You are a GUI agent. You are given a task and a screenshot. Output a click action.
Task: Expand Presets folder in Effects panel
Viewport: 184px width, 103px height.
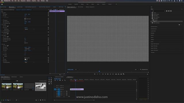click(151, 13)
